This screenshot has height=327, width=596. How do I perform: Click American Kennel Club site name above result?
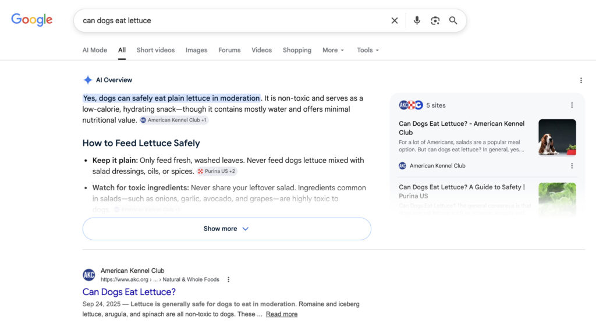(132, 271)
